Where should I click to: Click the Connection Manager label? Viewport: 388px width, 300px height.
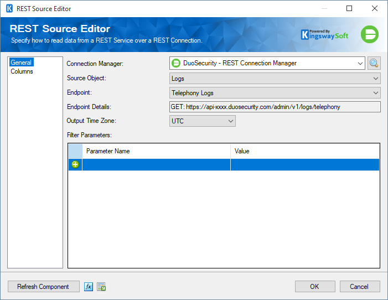pos(95,64)
